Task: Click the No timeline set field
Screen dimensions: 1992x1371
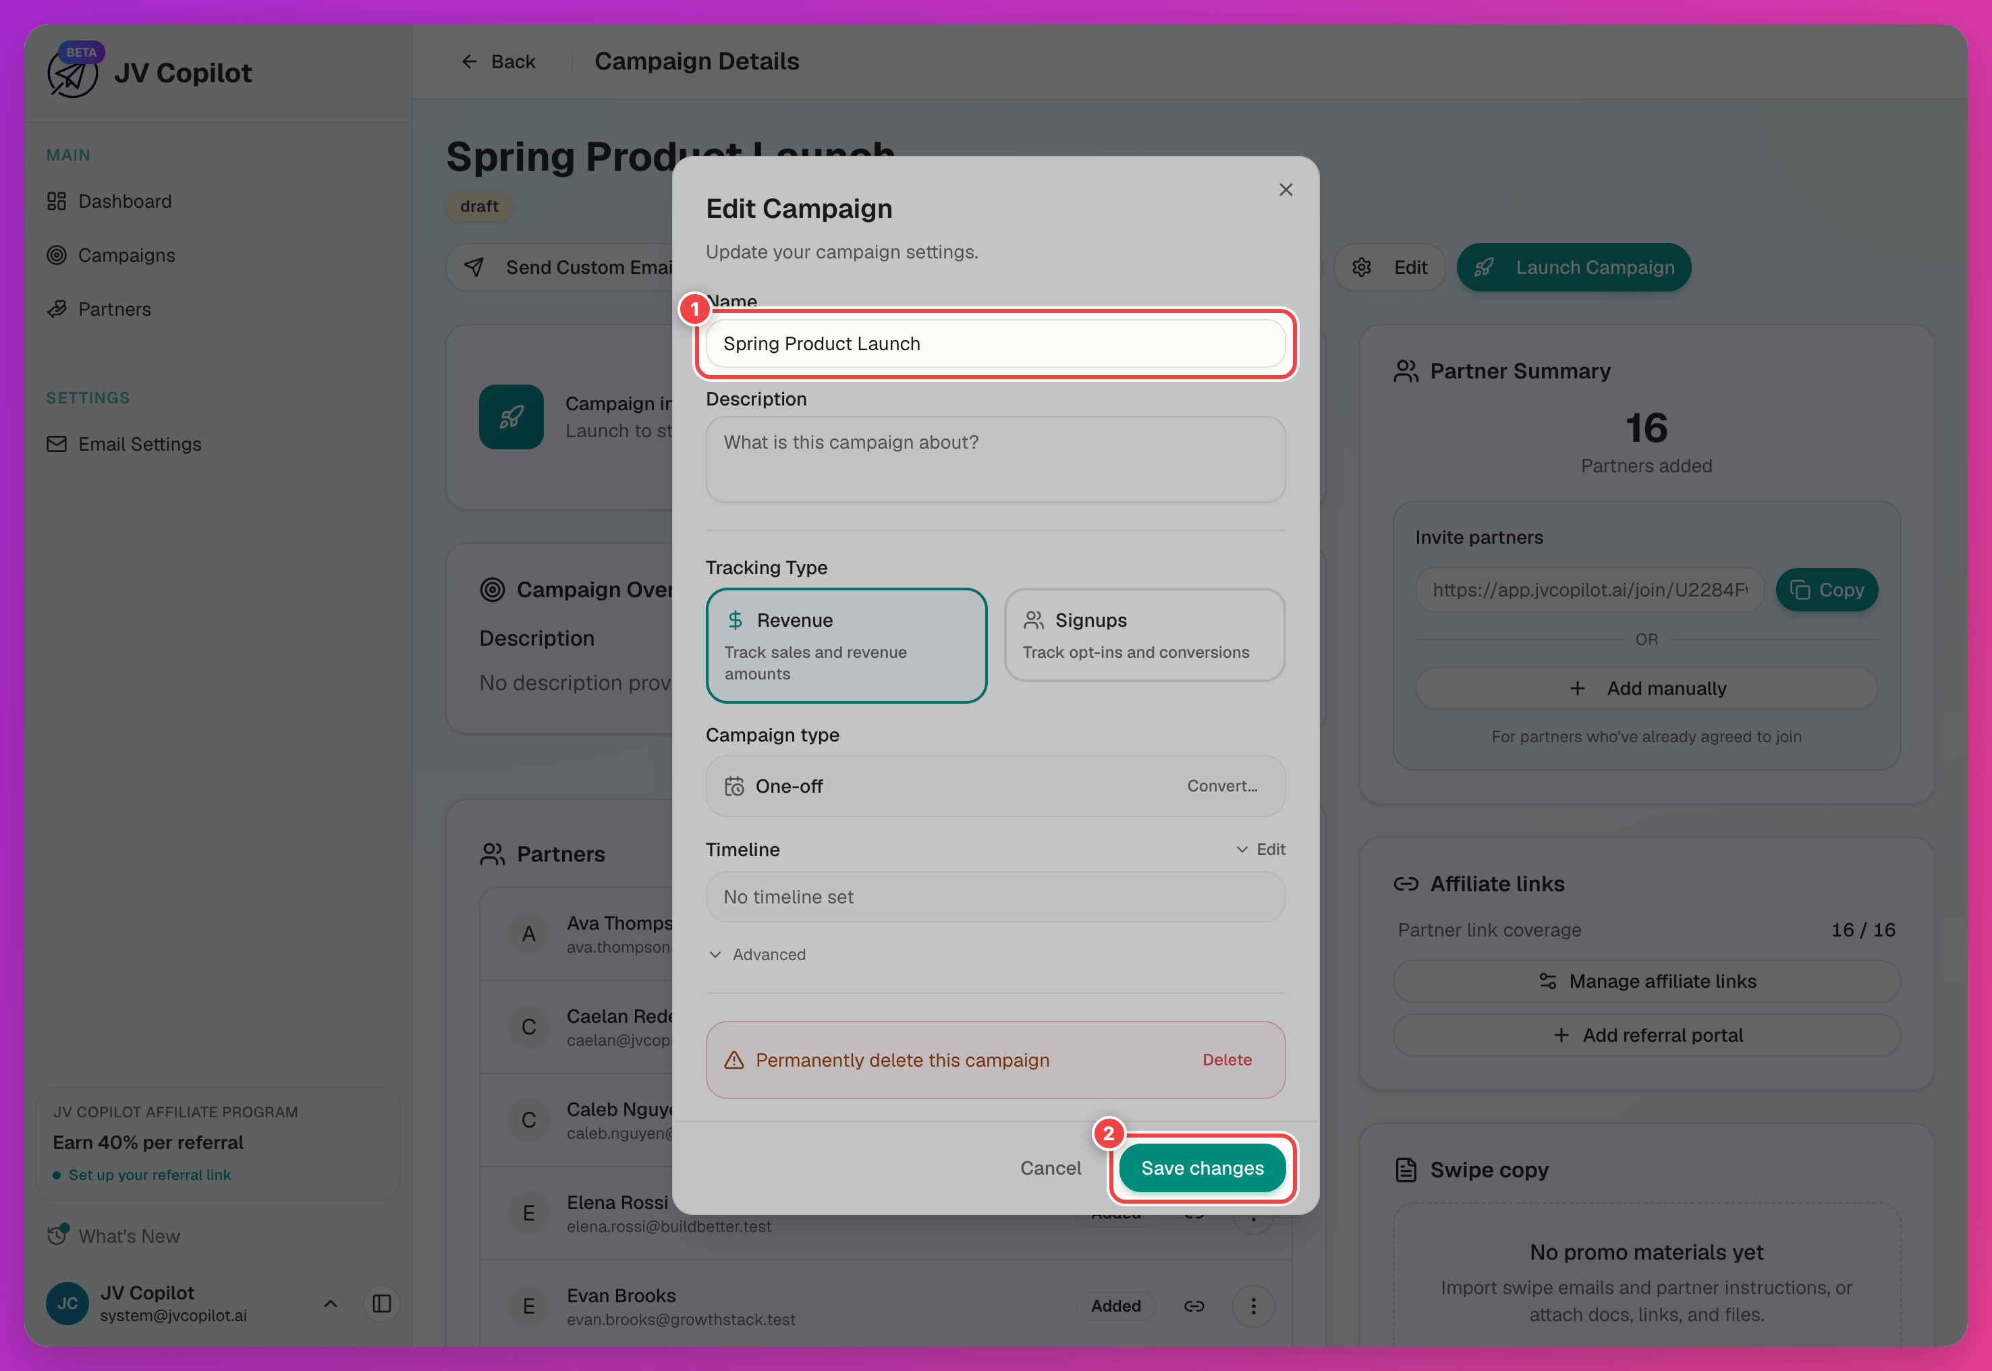Action: pos(995,897)
